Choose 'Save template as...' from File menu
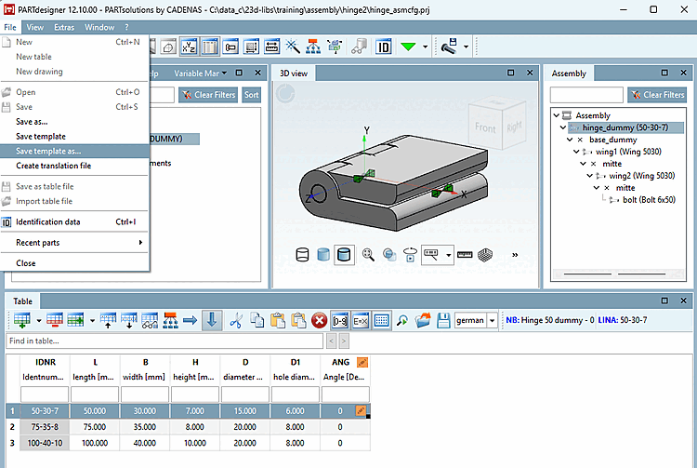Screen dimensions: 697x468 [48, 151]
